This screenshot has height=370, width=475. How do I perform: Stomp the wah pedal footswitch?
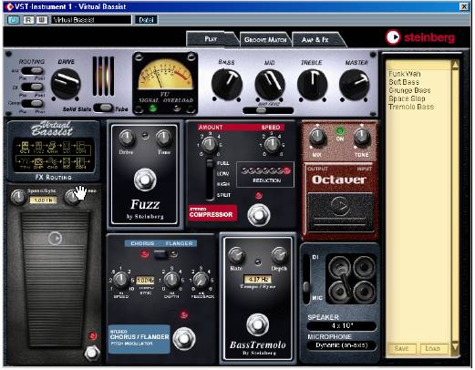tap(91, 353)
